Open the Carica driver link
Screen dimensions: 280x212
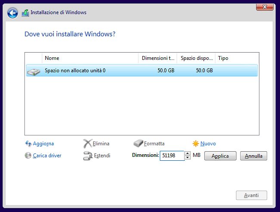pos(47,156)
